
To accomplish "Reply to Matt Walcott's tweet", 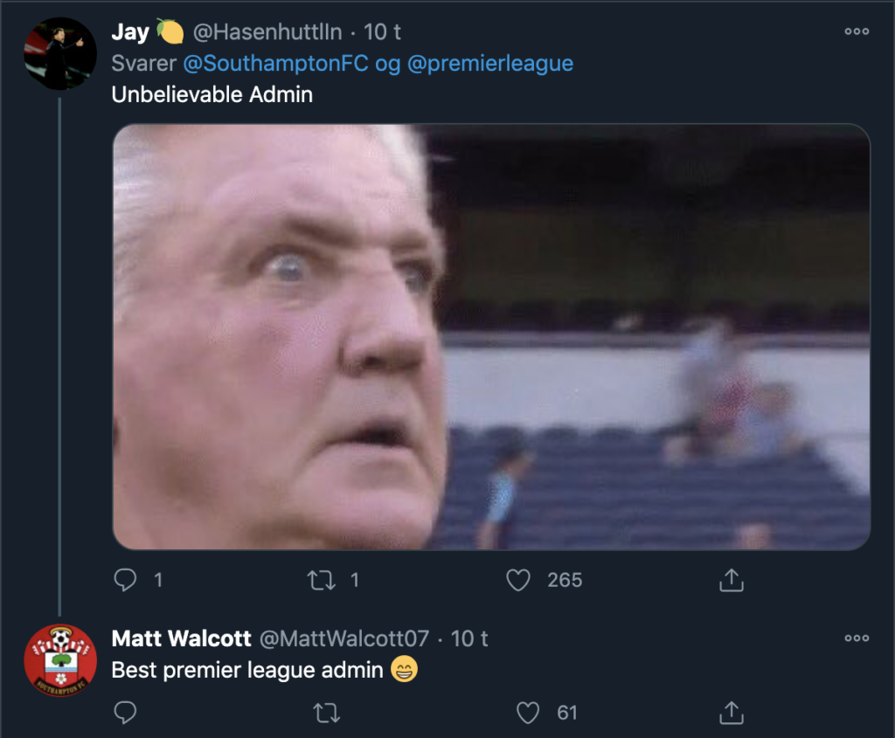I will [127, 714].
